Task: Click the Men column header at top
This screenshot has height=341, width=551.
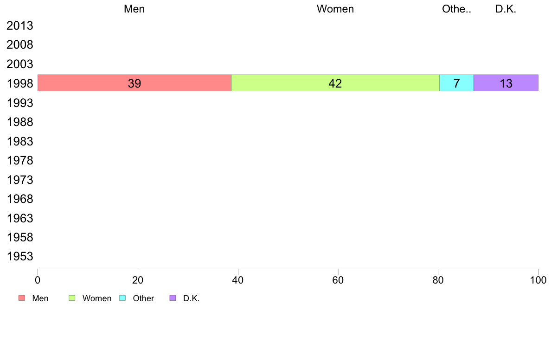Action: click(134, 9)
